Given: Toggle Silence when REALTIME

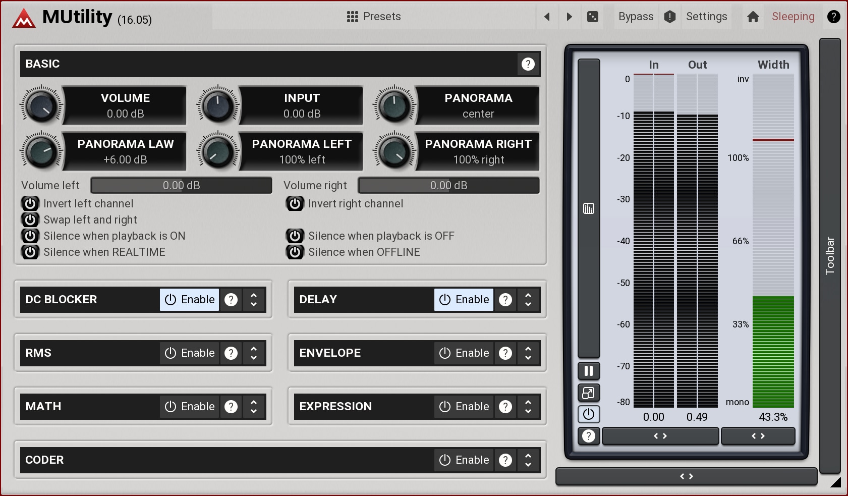Looking at the screenshot, I should coord(30,252).
